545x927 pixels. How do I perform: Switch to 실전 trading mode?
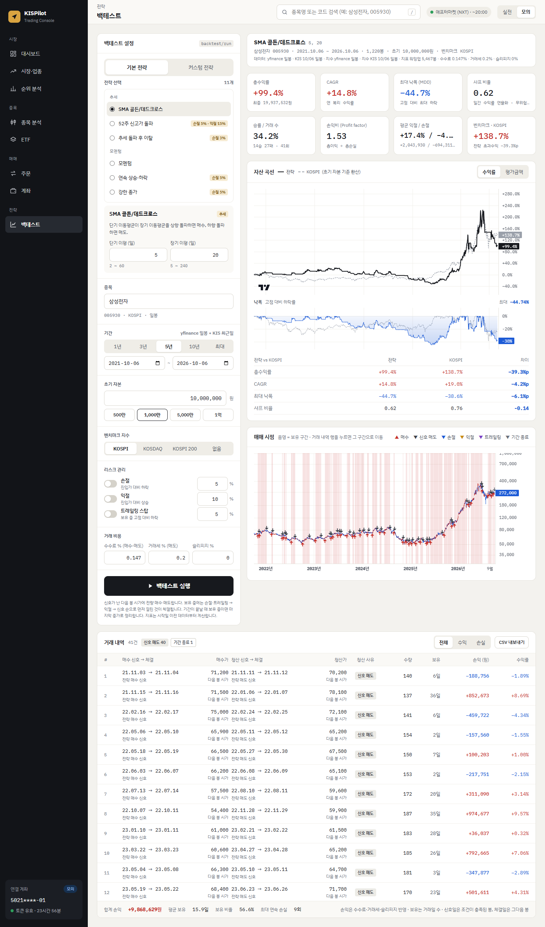507,12
